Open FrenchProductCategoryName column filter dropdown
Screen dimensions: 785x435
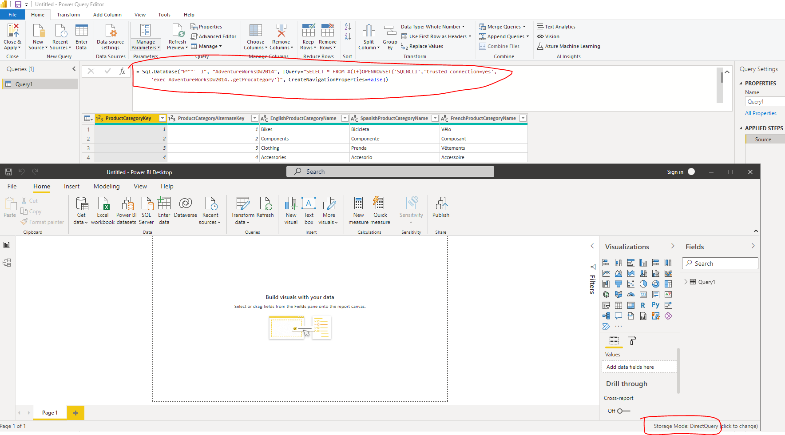click(523, 118)
